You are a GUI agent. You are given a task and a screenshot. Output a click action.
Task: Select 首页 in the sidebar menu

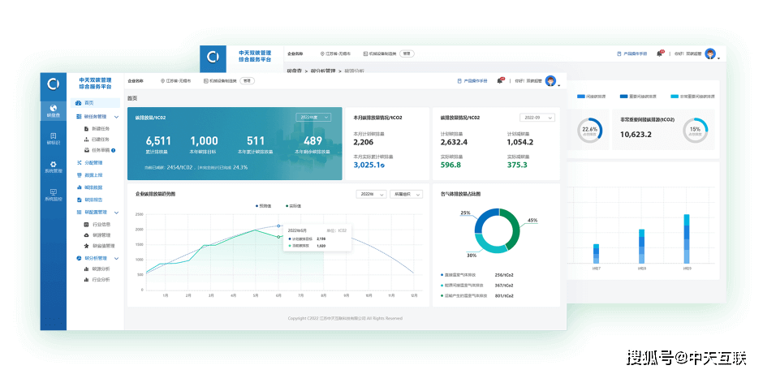point(88,103)
